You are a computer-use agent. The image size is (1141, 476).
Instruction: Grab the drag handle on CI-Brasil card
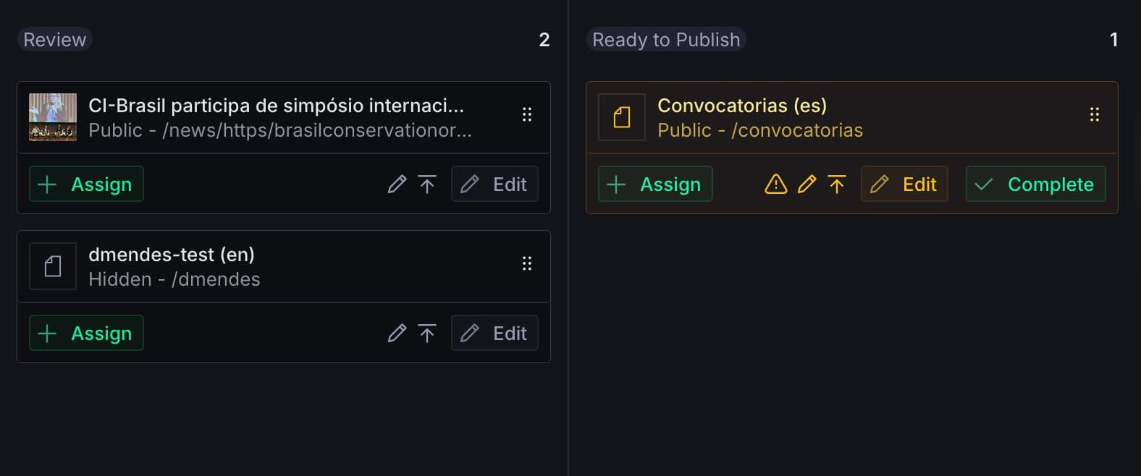(x=526, y=114)
